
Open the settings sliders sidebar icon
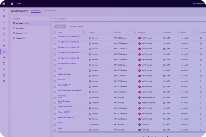click(4, 81)
